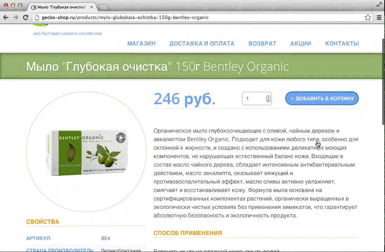Click the эко бытовая химия и косметика tagline
385x252 pixels.
click(x=67, y=33)
